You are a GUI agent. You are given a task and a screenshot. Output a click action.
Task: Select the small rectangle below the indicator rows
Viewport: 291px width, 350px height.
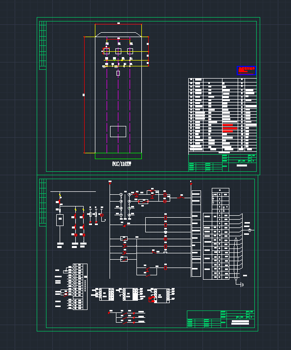(118, 73)
